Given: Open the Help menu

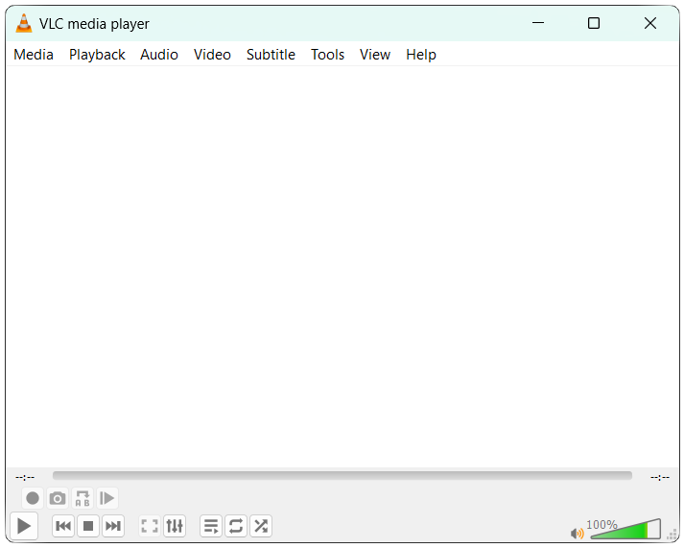Looking at the screenshot, I should click(421, 55).
